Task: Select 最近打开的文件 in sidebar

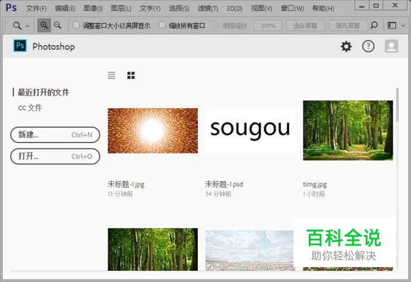Action: point(43,92)
